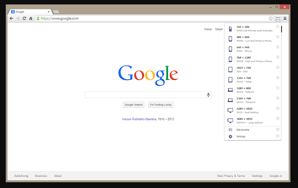Screen dimensions: 298x188
Task: Select the 1280 × 800 Netbook preset
Action: click(x=252, y=90)
